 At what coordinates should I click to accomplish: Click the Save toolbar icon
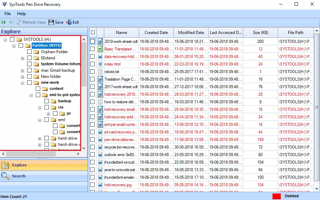(x=51, y=22)
